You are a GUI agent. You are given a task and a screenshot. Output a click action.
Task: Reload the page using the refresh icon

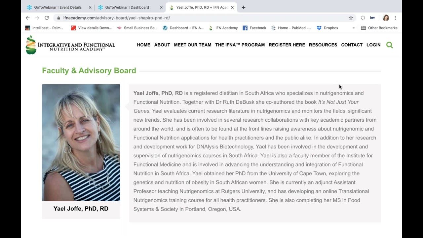pyautogui.click(x=47, y=18)
